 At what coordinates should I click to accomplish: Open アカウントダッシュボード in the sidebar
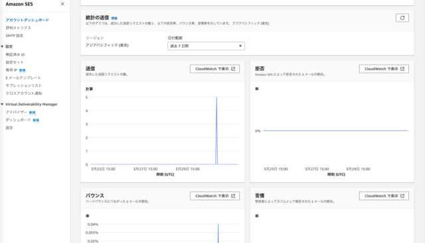point(27,20)
